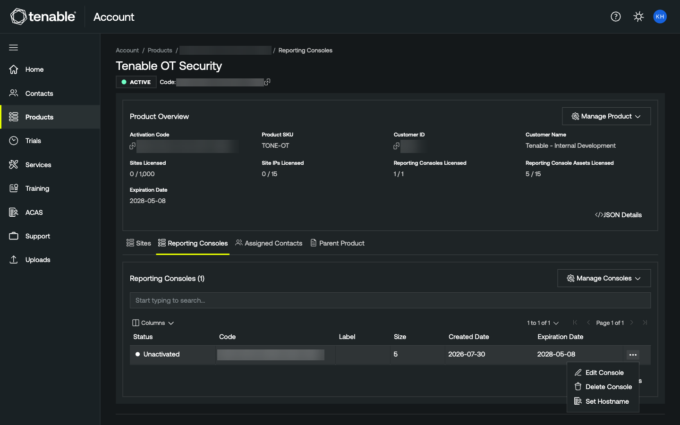Go to the previous page of results
Screen dimensions: 680x425
pyautogui.click(x=588, y=323)
